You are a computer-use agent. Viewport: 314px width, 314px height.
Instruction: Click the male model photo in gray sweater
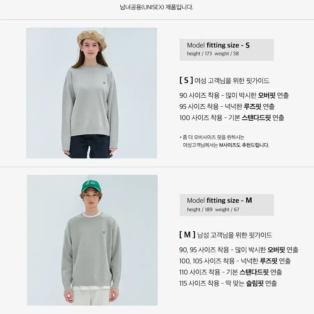tap(92, 240)
